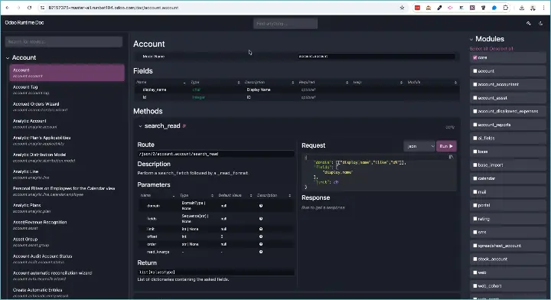Image resolution: width=551 pixels, height=300 pixels.
Task: Click the Odoo Runtime Doc title
Action: tap(24, 22)
